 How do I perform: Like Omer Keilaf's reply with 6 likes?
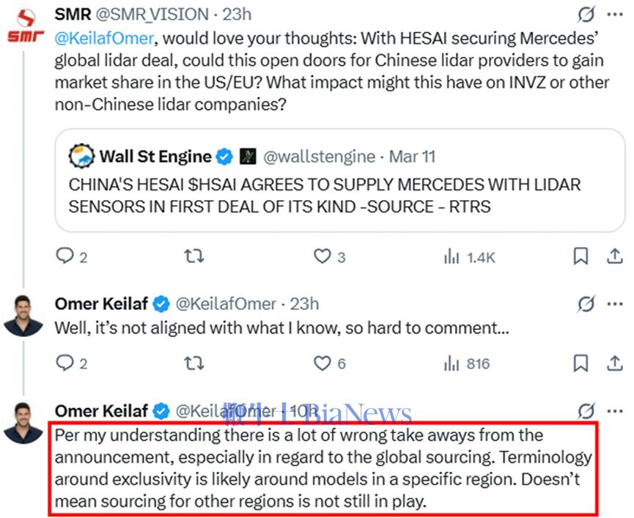coord(322,363)
